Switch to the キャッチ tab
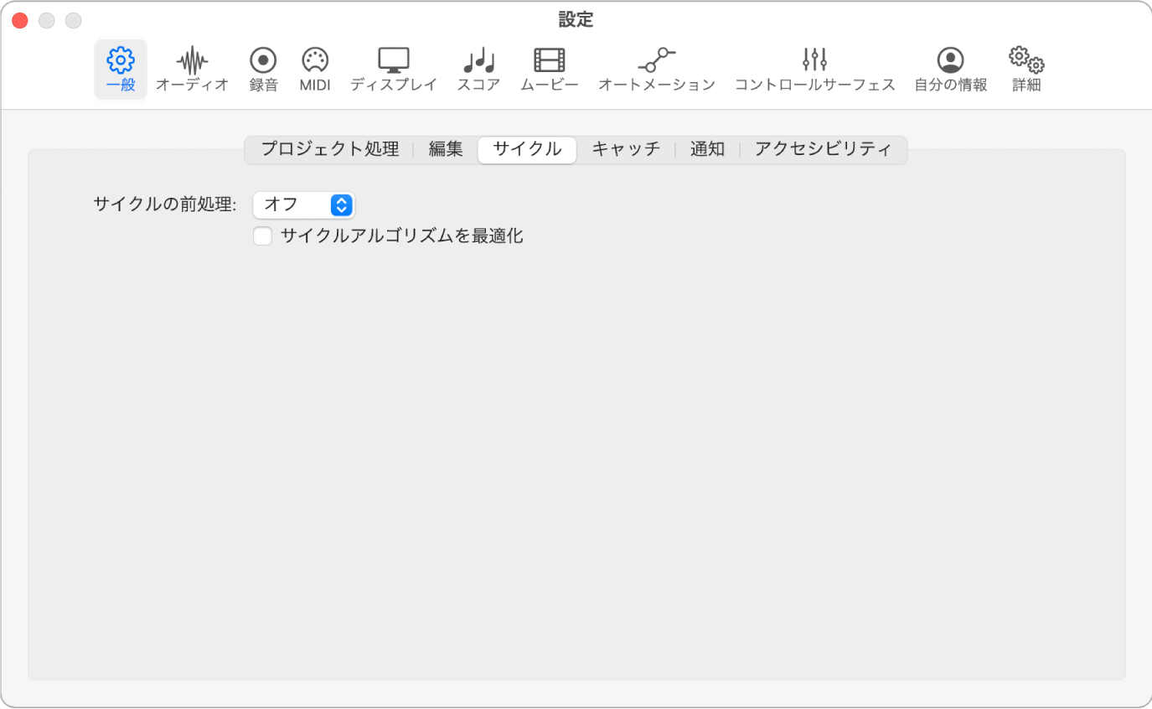This screenshot has height=709, width=1152. click(x=626, y=150)
